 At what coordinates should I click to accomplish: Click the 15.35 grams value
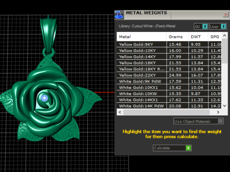(x=175, y=94)
